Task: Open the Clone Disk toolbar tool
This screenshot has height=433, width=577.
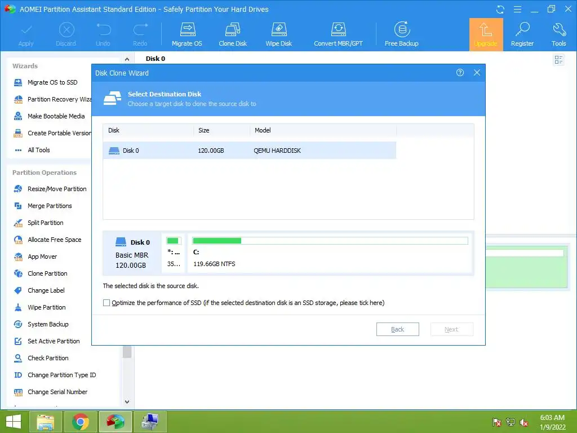Action: pyautogui.click(x=233, y=34)
